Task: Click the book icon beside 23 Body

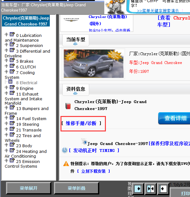Action: tap(12, 145)
